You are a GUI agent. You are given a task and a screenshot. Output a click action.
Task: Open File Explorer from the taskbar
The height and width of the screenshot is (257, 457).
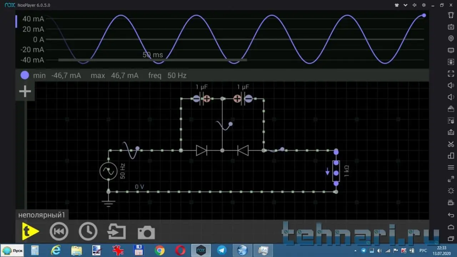click(x=76, y=251)
